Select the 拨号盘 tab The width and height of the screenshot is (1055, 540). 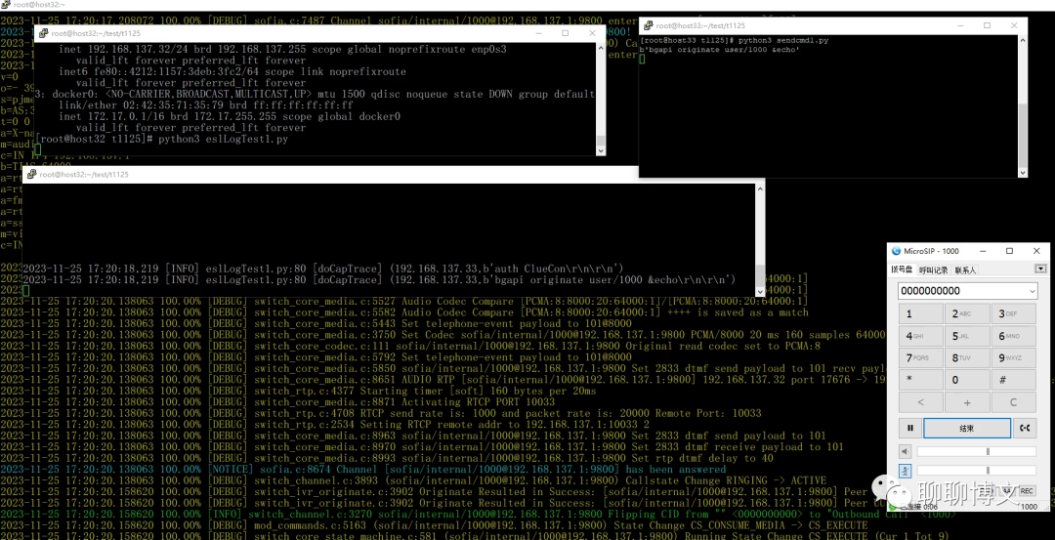click(x=903, y=270)
